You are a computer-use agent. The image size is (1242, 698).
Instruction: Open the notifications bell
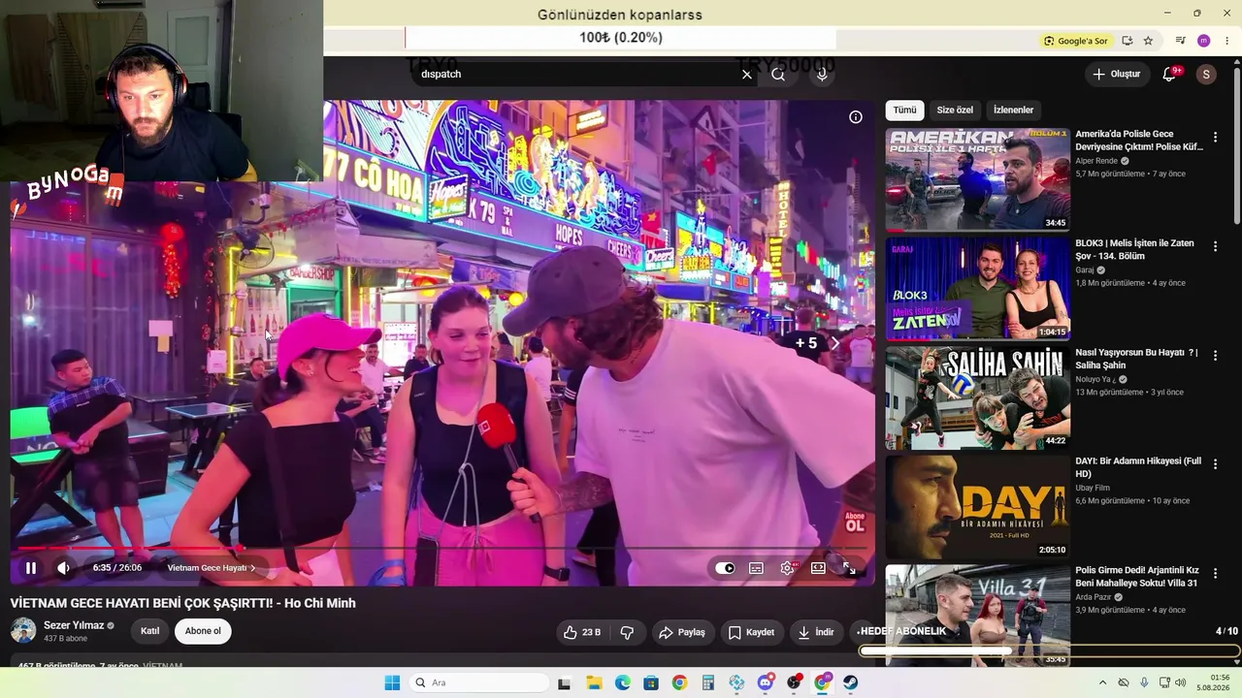pyautogui.click(x=1170, y=74)
